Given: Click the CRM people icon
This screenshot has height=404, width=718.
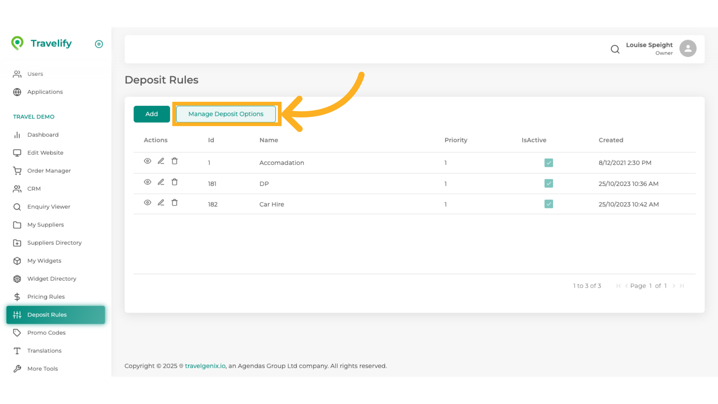Looking at the screenshot, I should click(x=17, y=189).
